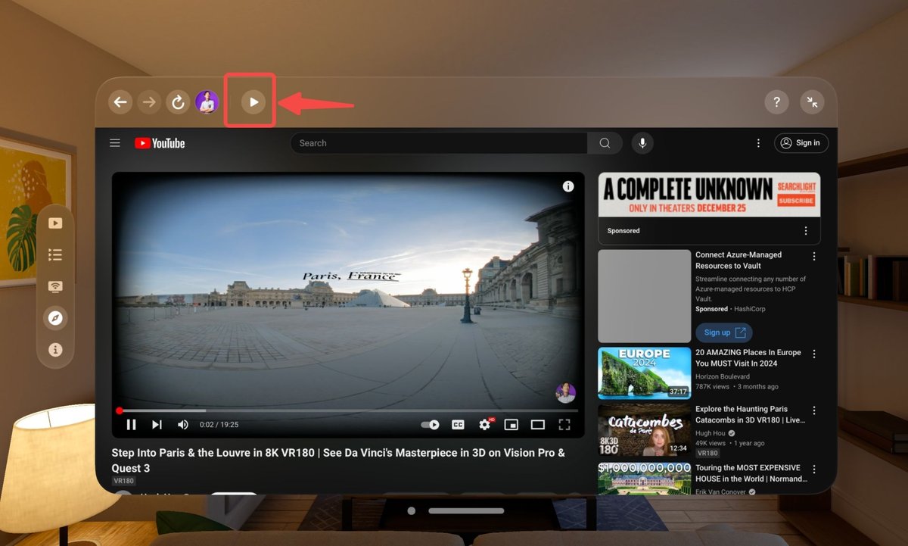Click the Horizon Boulevard channel name
This screenshot has height=546, width=908.
tap(723, 376)
